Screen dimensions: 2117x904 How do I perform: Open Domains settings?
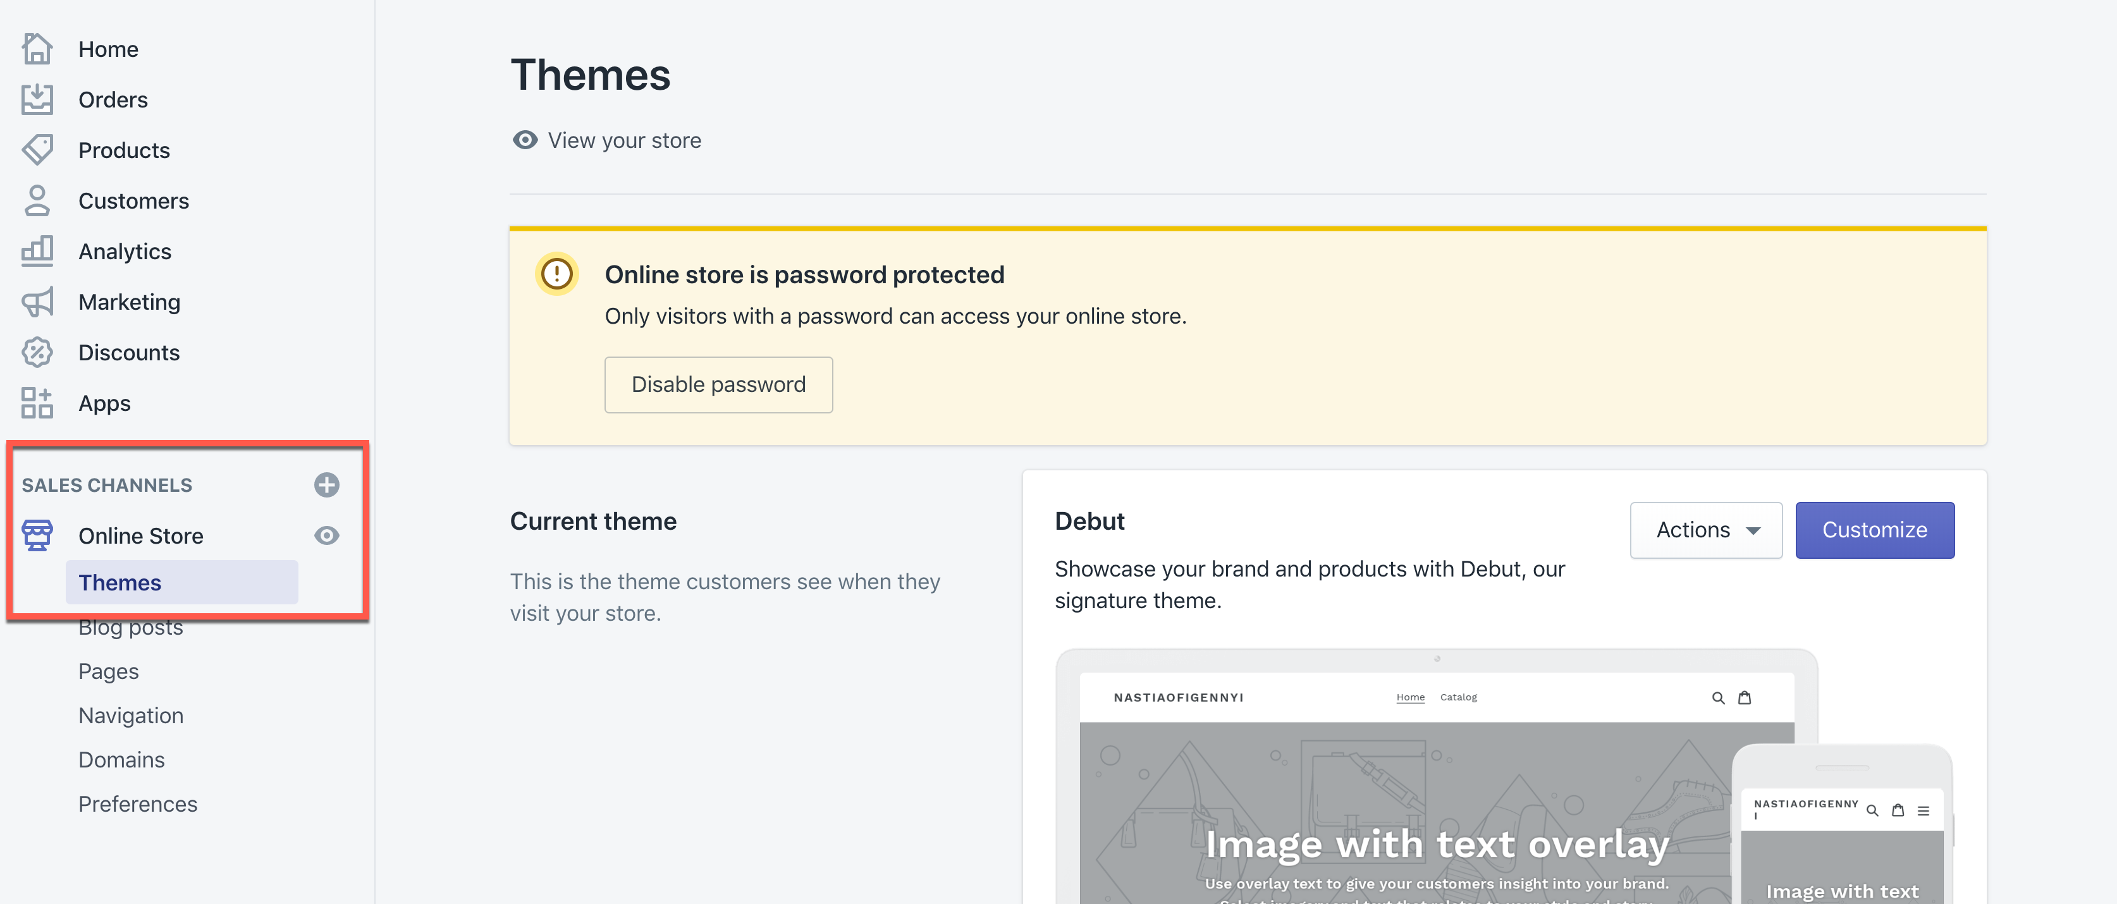[x=121, y=760]
